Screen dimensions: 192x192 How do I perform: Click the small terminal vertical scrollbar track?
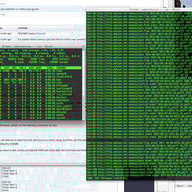coord(83,84)
